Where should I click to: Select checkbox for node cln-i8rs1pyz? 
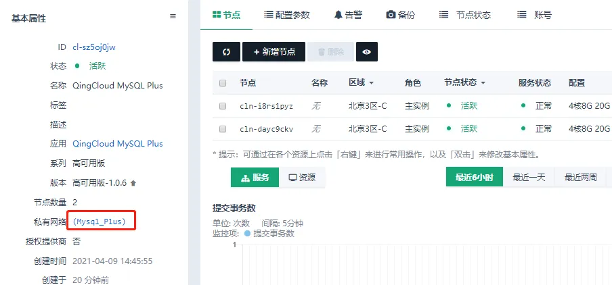point(223,106)
